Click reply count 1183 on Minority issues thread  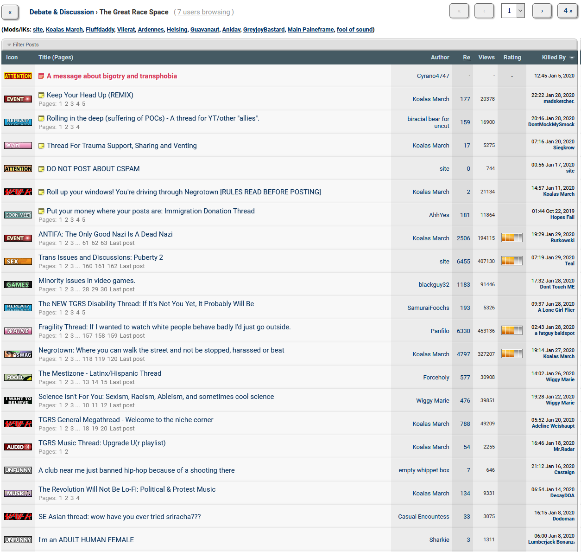(463, 285)
